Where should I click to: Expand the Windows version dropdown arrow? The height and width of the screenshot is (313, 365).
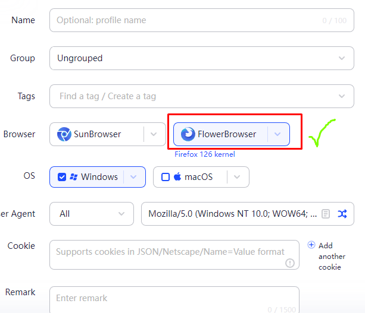(134, 177)
